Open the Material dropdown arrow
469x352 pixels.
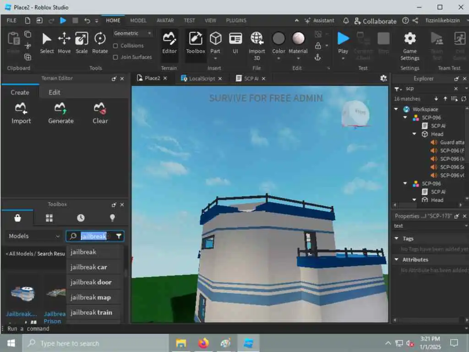coord(298,58)
